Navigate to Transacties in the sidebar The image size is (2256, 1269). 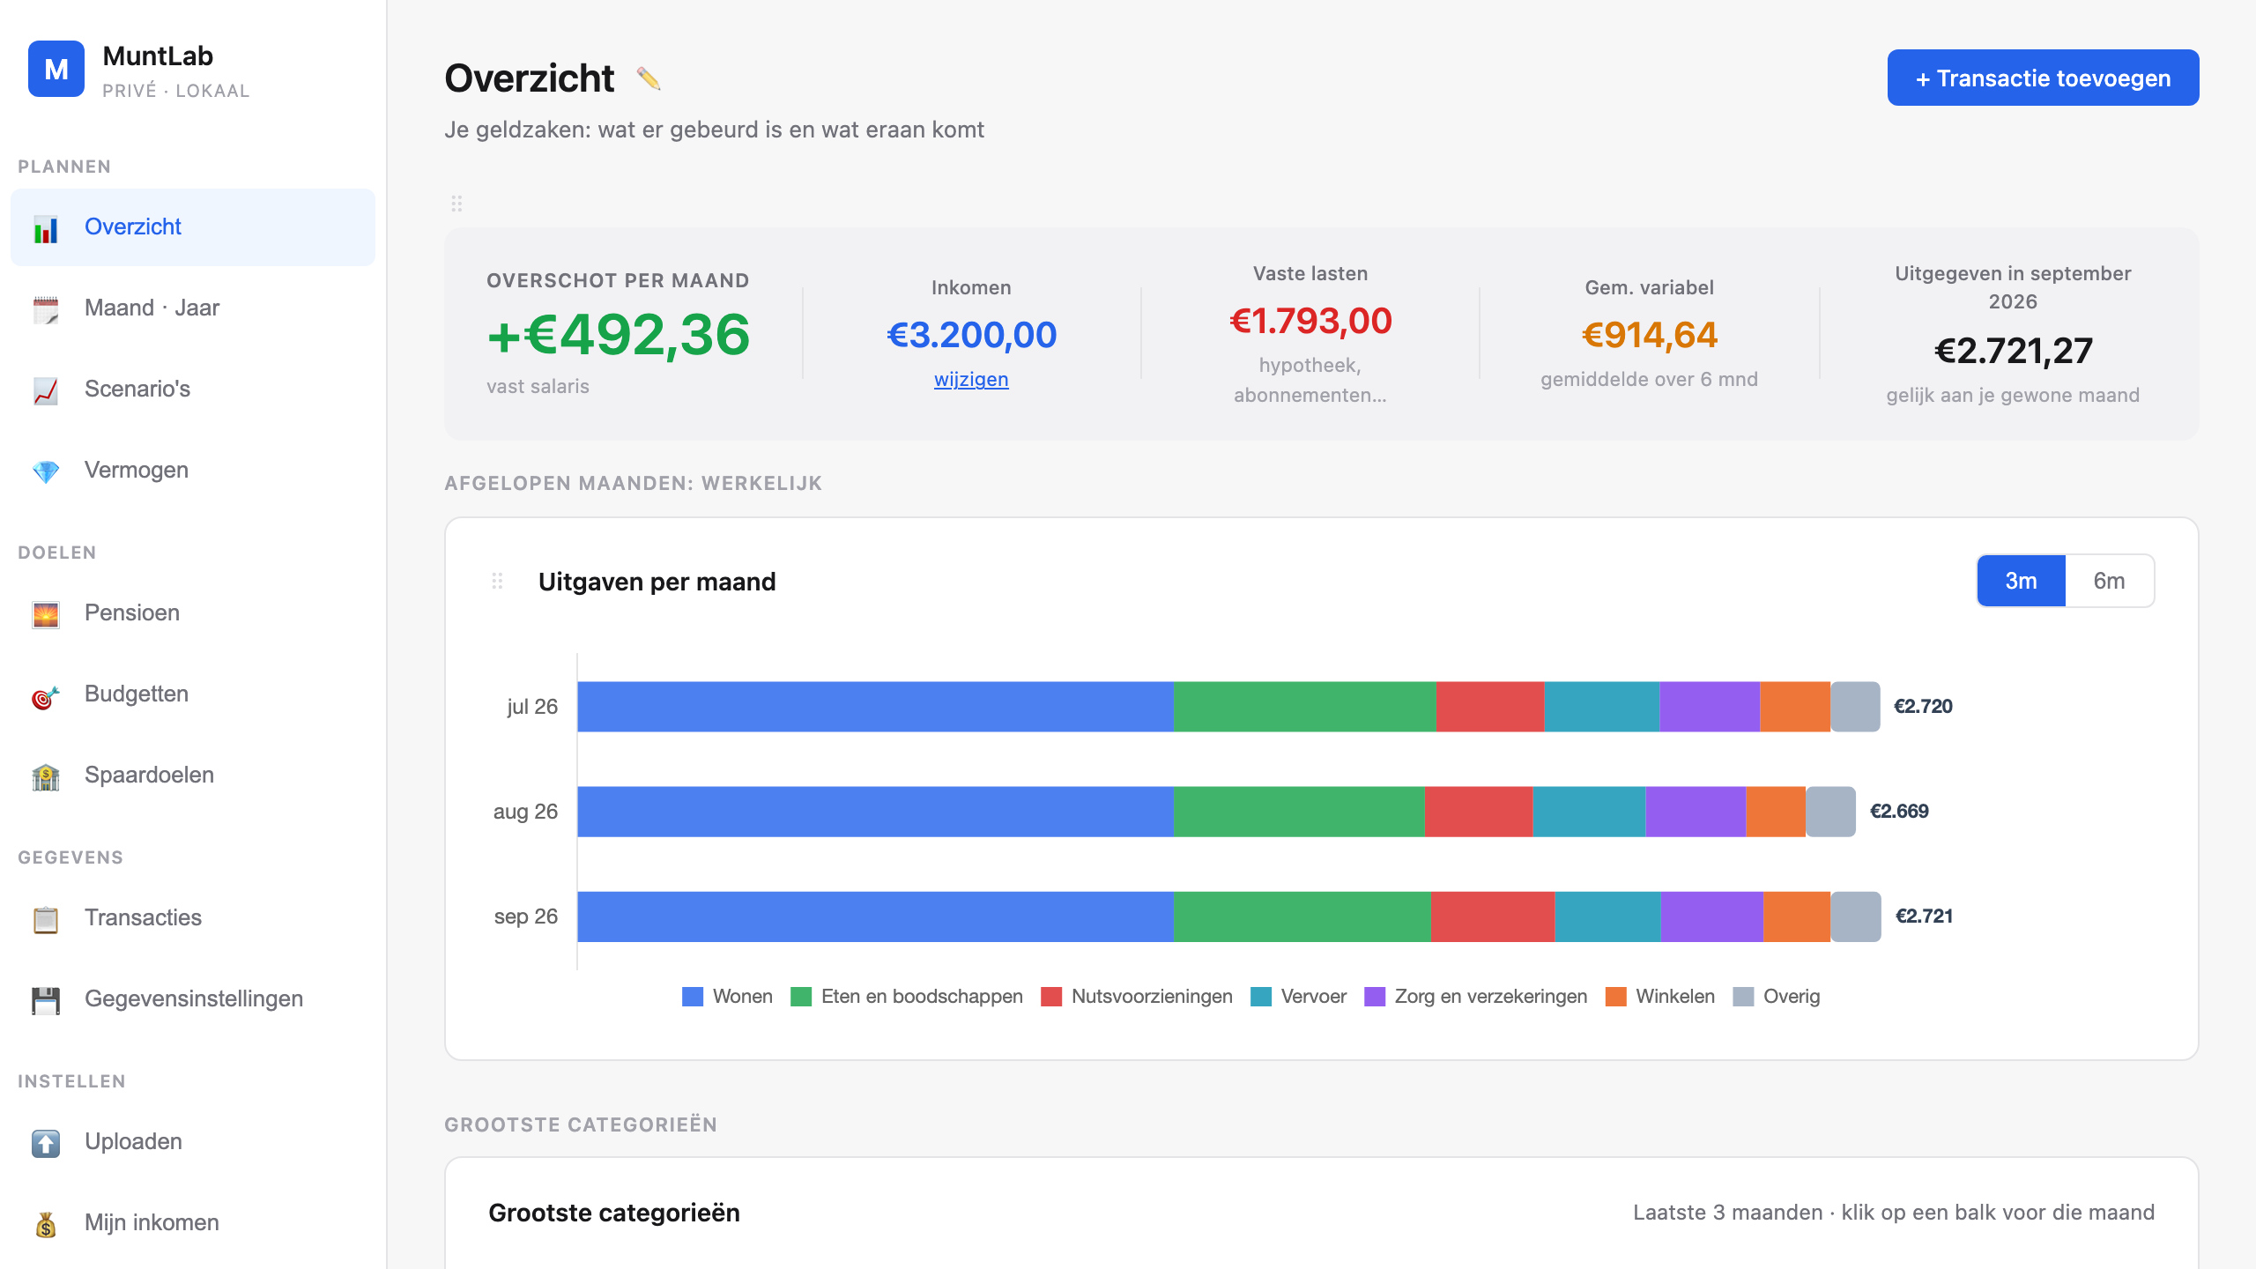tap(193, 918)
